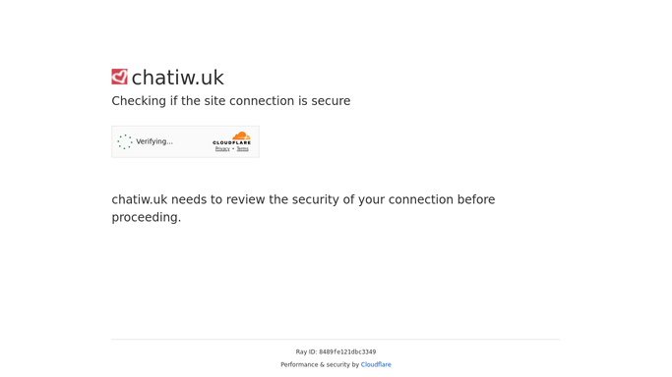Click the dot between Privacy and Terms

click(233, 149)
